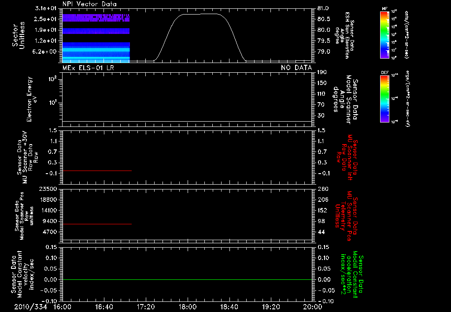
Task: Click the '81.0' elevation tick label
Action: point(323,8)
